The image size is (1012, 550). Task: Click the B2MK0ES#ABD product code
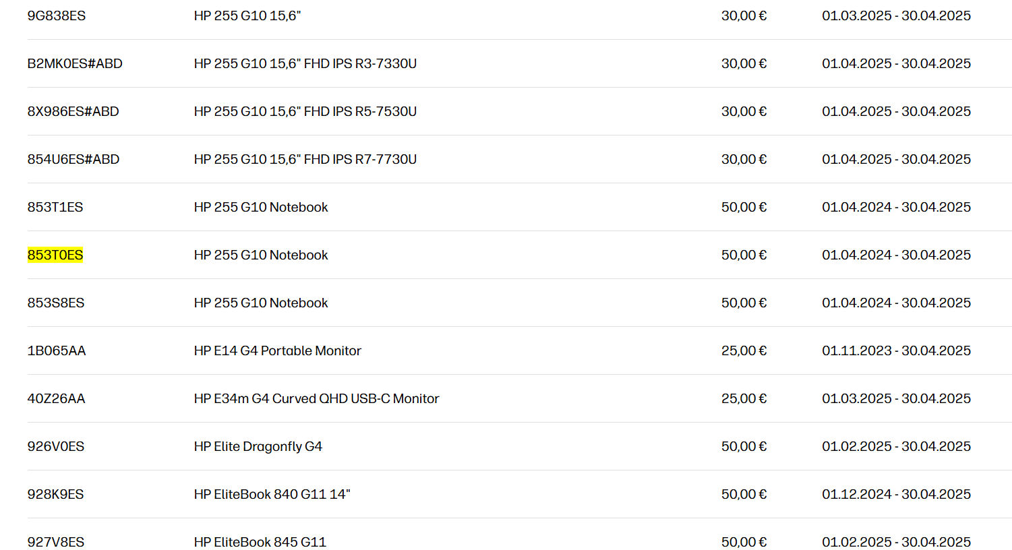pos(75,63)
